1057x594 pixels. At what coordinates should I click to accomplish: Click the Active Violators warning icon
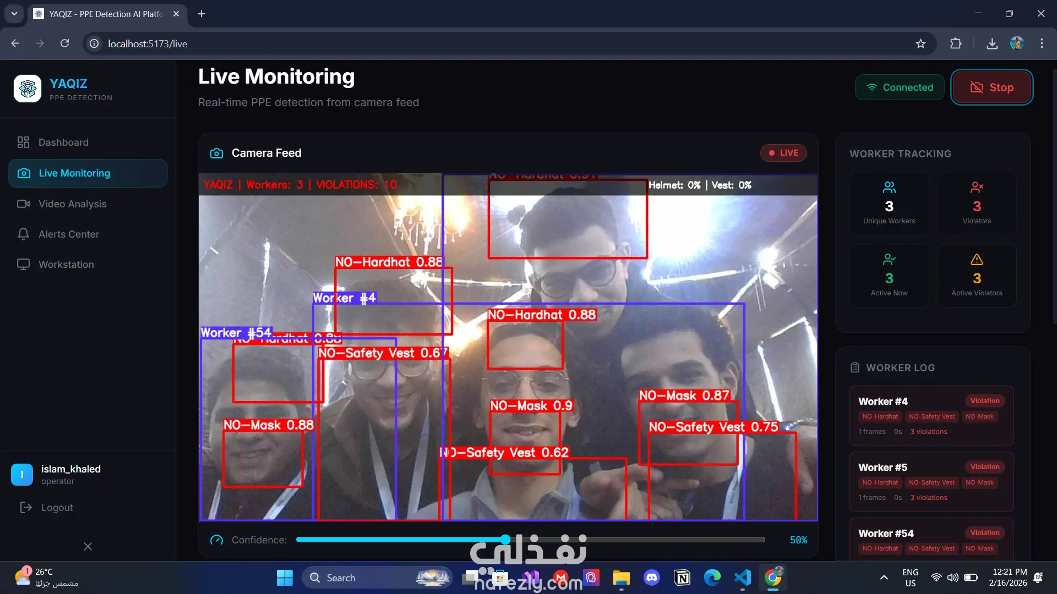pyautogui.click(x=977, y=260)
